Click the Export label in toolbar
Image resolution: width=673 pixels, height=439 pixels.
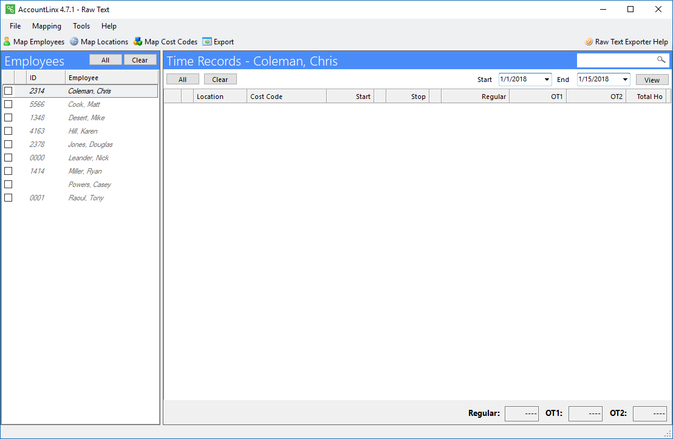tap(224, 42)
